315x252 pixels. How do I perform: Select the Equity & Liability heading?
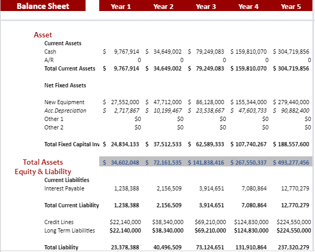point(43,172)
